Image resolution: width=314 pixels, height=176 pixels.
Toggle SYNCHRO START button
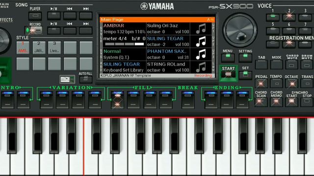point(291,102)
